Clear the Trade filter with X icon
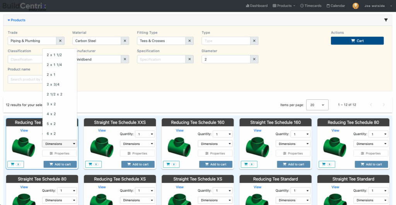This screenshot has height=205, width=396. [x=60, y=41]
